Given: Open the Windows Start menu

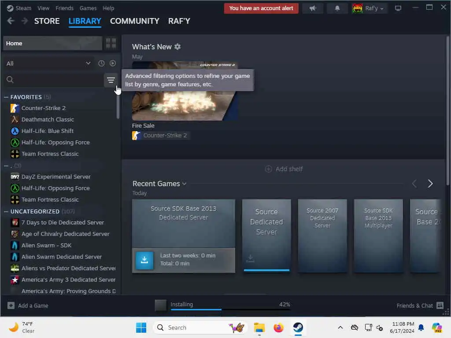Looking at the screenshot, I should [x=141, y=327].
